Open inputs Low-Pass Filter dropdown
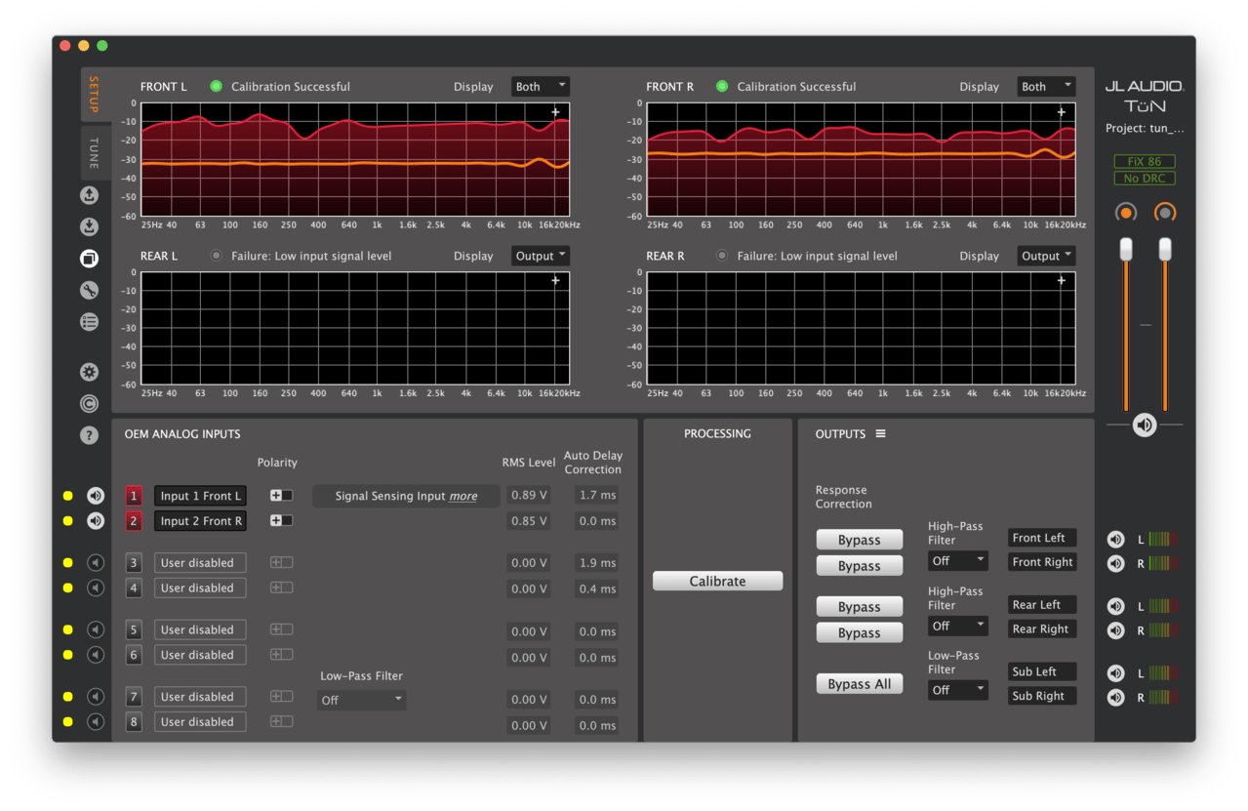Screen dimensions: 1248x811 (362, 700)
